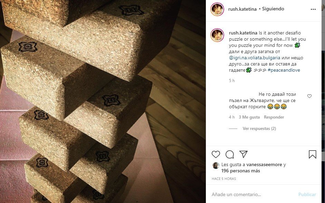325x203 pixels.
Task: View the 3 Me gusta comment likes
Action: [x=249, y=117]
